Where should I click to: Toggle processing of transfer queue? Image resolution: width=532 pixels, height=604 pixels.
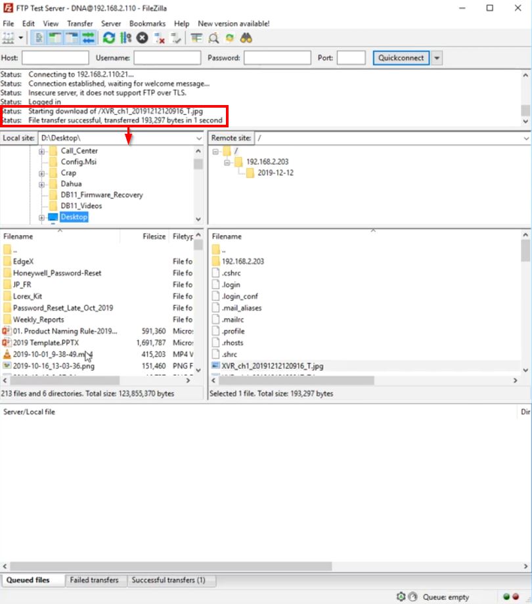[x=125, y=38]
